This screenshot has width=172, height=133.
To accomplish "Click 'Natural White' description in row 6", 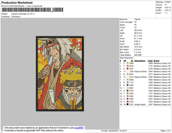I will click(x=140, y=77).
